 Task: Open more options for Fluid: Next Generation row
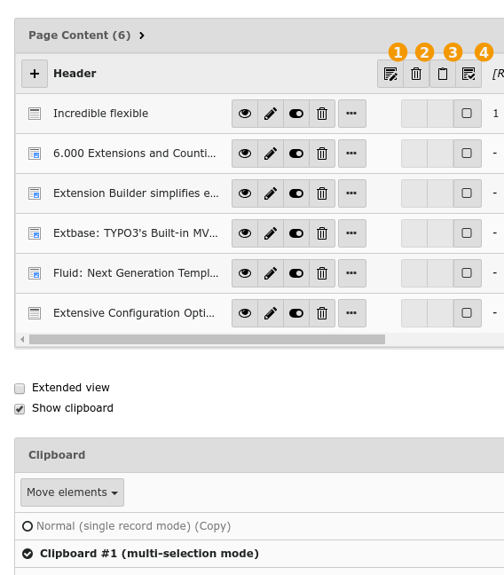click(x=351, y=273)
